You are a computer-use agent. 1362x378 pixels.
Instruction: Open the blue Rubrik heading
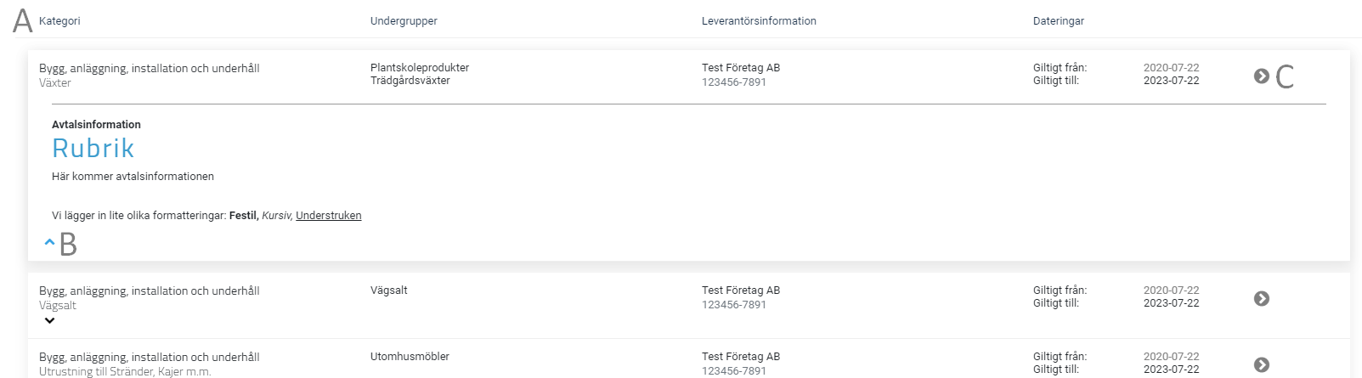pyautogui.click(x=93, y=149)
